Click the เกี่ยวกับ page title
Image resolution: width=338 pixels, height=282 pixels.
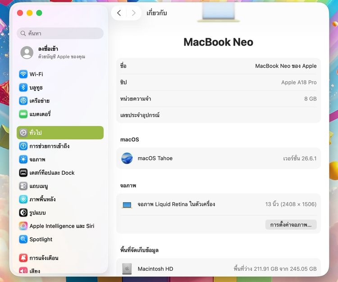click(x=157, y=13)
